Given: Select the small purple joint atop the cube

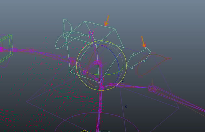Looking at the screenshot, I should pos(91,32).
